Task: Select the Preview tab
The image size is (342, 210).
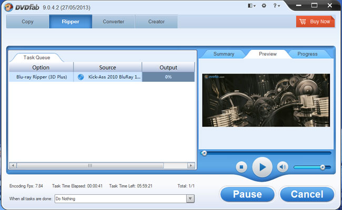Action: coord(268,54)
